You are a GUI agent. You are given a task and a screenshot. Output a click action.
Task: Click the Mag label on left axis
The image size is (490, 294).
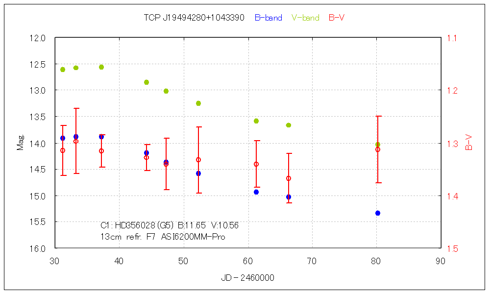(21, 143)
